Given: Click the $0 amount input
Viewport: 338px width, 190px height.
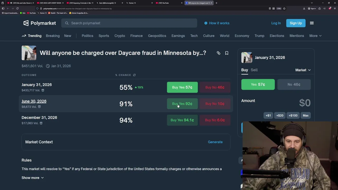Looking at the screenshot, I should [305, 103].
